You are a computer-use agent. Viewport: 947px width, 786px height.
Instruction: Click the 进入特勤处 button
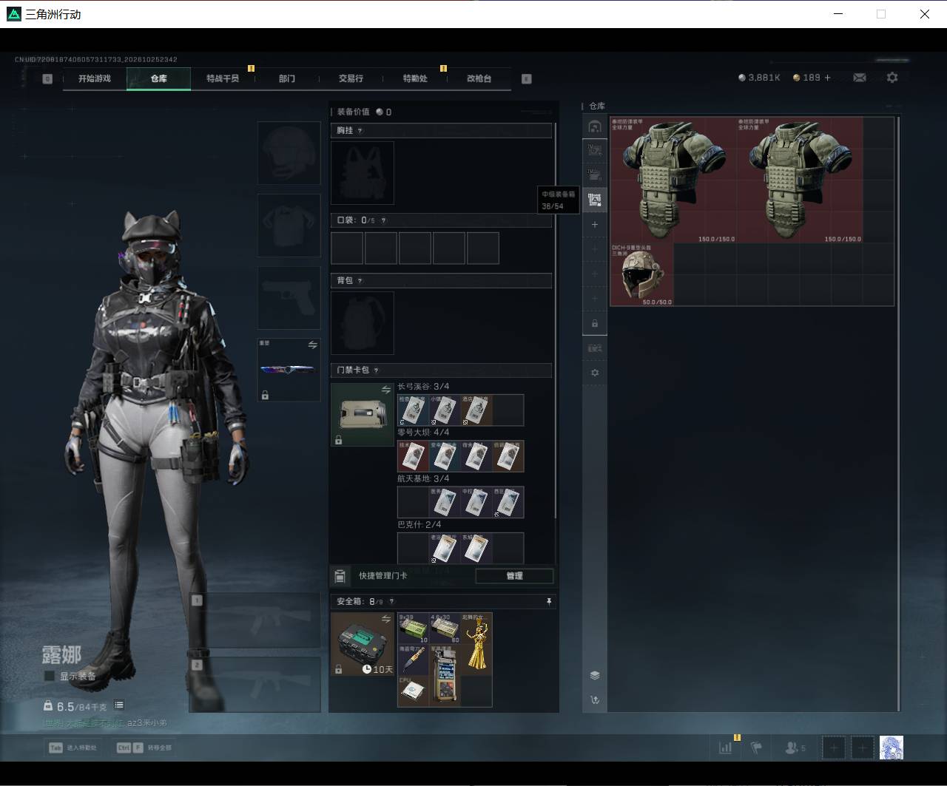click(73, 748)
